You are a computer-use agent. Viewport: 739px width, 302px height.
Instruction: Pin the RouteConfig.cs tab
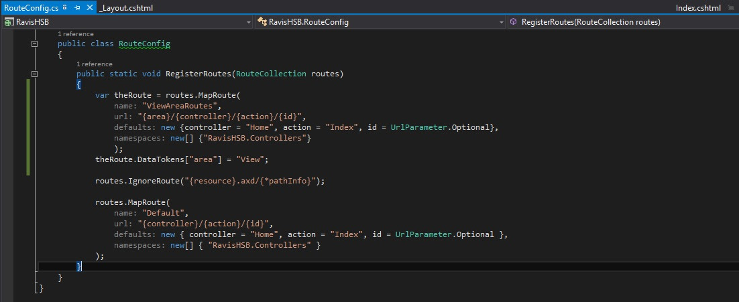77,8
